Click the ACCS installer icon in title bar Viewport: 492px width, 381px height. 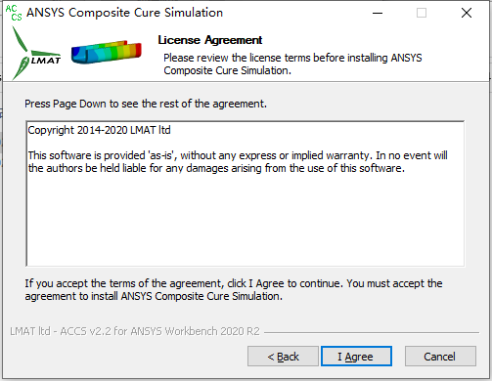(14, 13)
